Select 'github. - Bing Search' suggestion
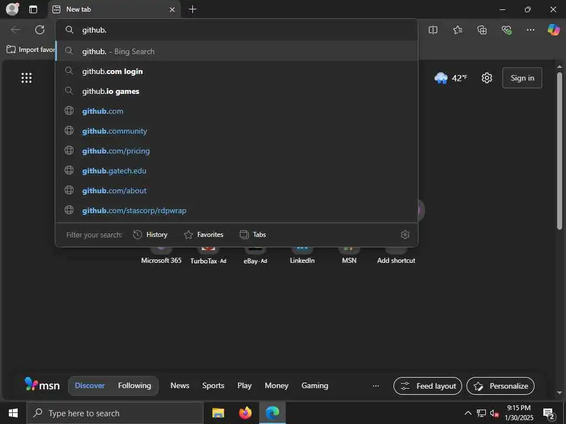This screenshot has width=566, height=424. pos(237,51)
